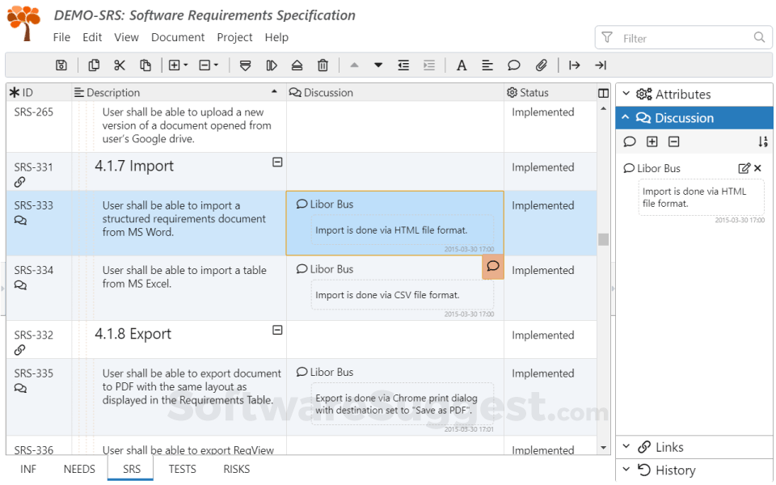Toggle the column chooser in the table header
This screenshot has height=485, width=776.
point(603,93)
